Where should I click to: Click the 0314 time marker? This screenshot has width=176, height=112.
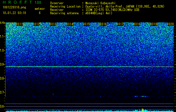coord(70,24)
